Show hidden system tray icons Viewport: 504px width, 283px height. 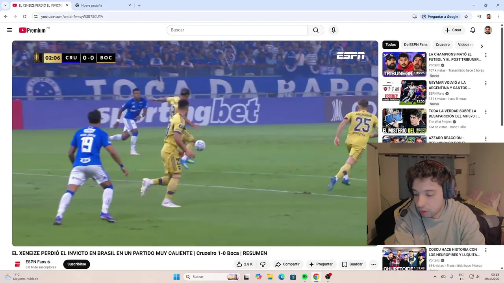click(x=435, y=277)
